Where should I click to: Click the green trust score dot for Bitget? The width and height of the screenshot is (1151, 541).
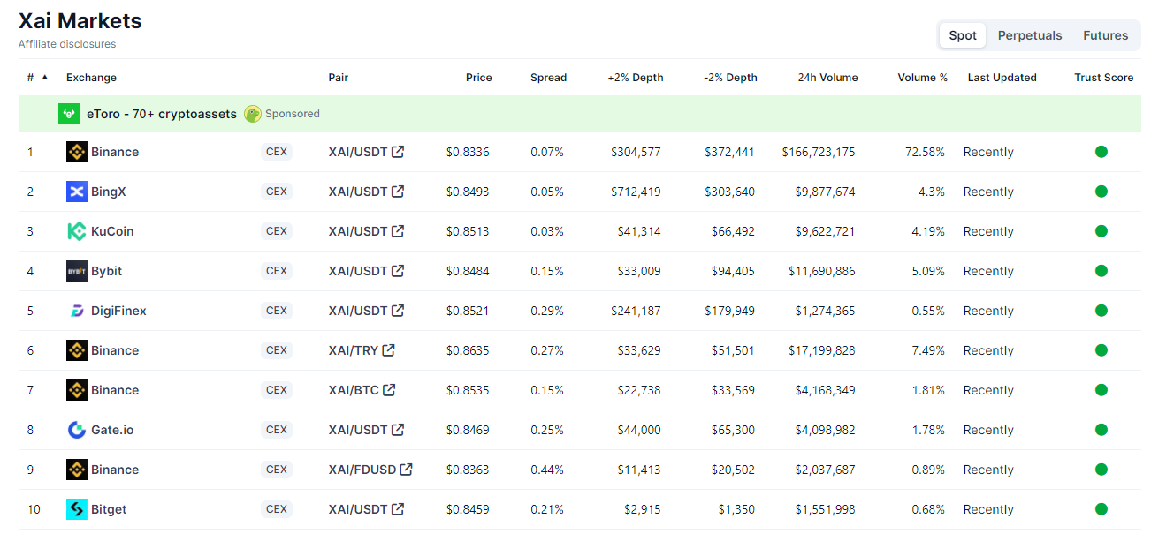(x=1101, y=509)
